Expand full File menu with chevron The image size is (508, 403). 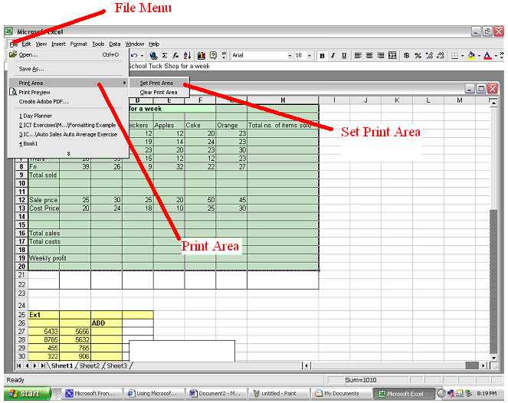(68, 153)
